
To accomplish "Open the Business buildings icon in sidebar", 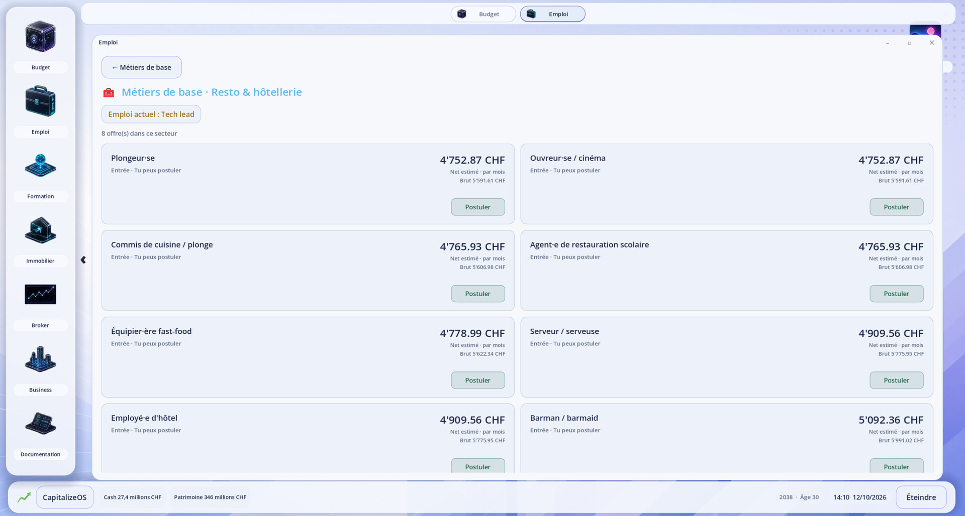I will coord(40,359).
